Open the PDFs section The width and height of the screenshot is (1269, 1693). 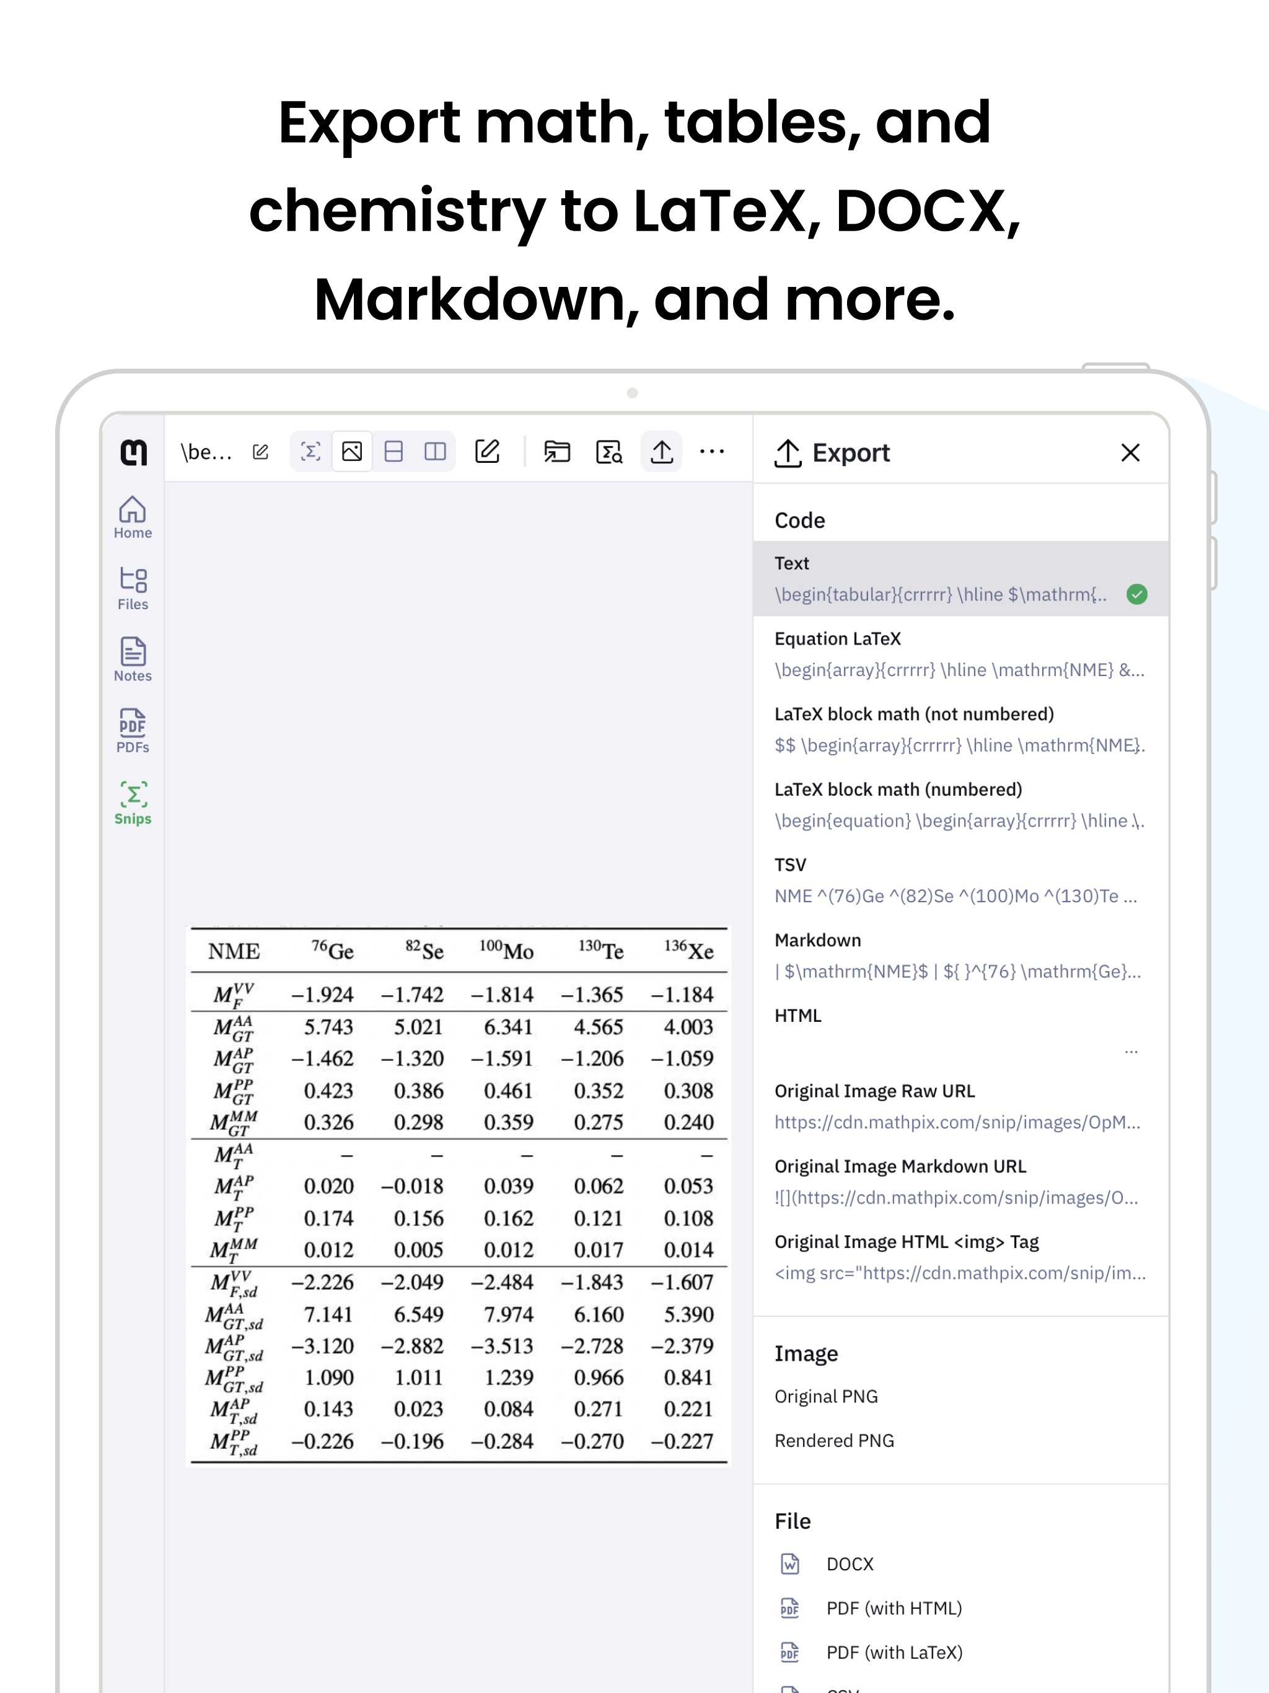[133, 731]
